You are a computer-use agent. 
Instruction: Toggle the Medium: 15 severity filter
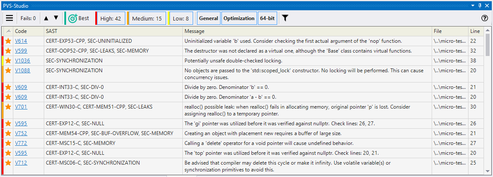tap(147, 18)
